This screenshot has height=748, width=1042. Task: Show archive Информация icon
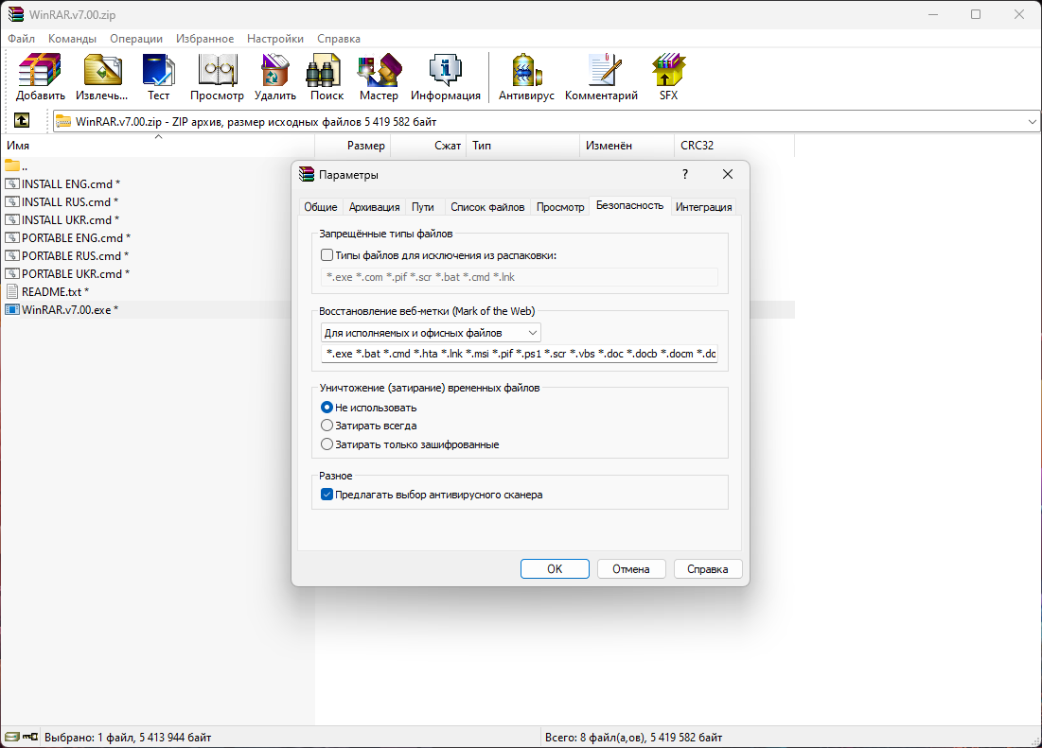coord(445,77)
